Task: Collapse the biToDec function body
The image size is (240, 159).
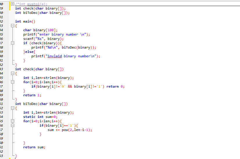Action: 12,108
